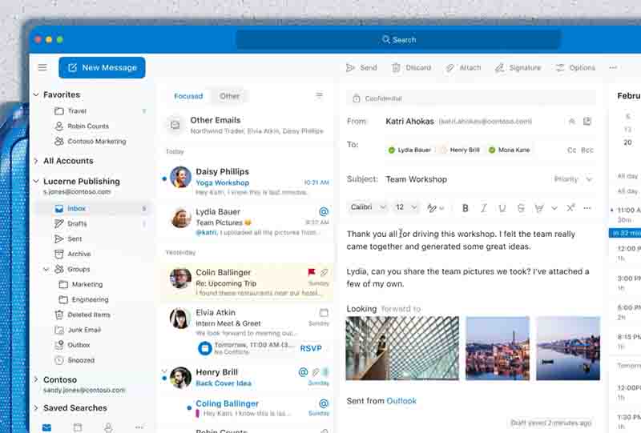
Task: Switch to People view icon
Action: coord(108,427)
